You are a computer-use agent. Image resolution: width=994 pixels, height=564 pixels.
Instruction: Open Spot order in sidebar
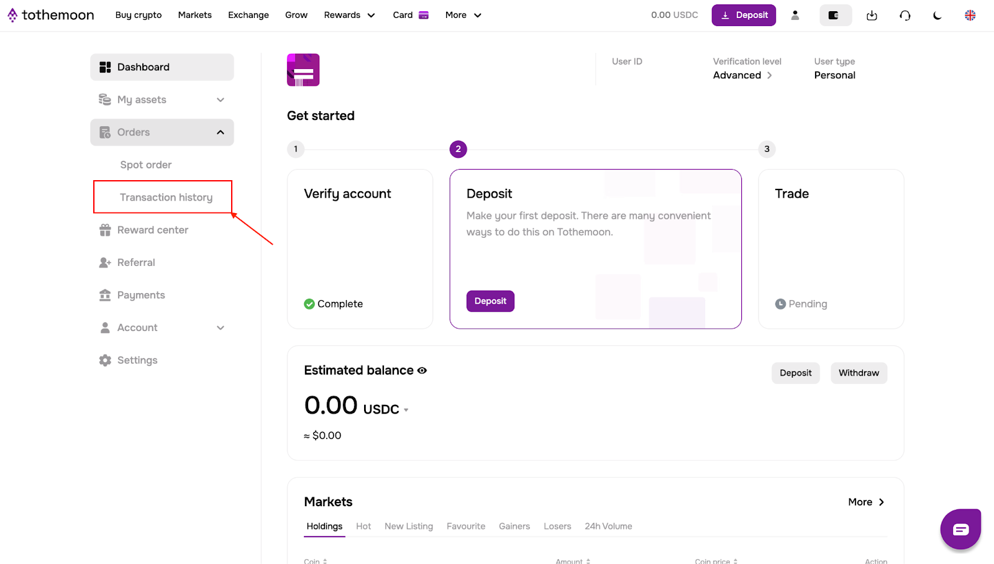coord(146,165)
